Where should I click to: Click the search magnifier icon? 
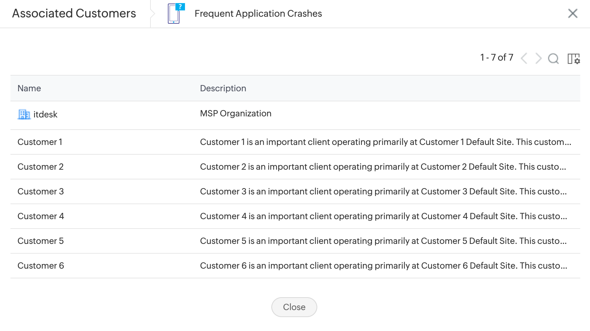553,58
